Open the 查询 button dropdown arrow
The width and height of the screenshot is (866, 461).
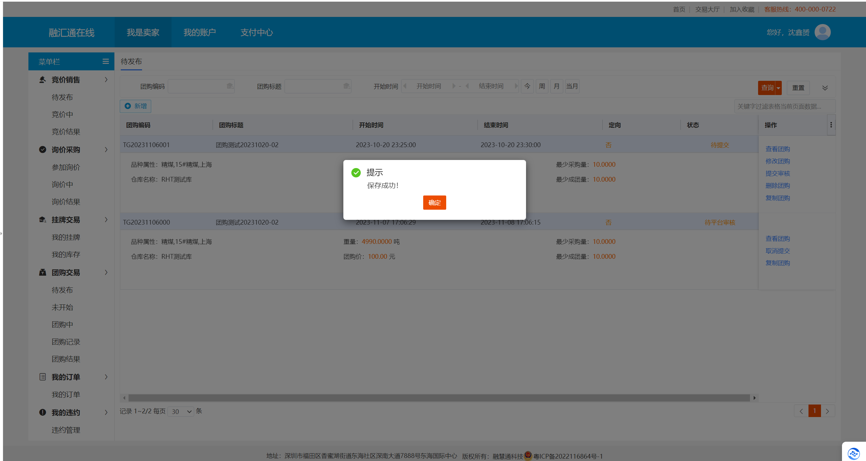click(x=778, y=88)
